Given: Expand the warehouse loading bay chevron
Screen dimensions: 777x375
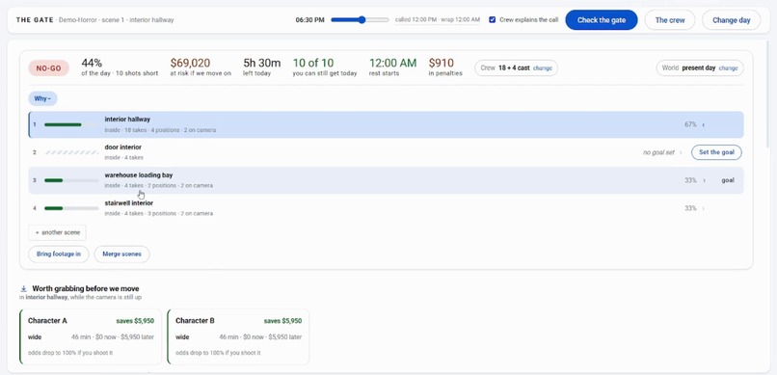Looking at the screenshot, I should click(704, 180).
